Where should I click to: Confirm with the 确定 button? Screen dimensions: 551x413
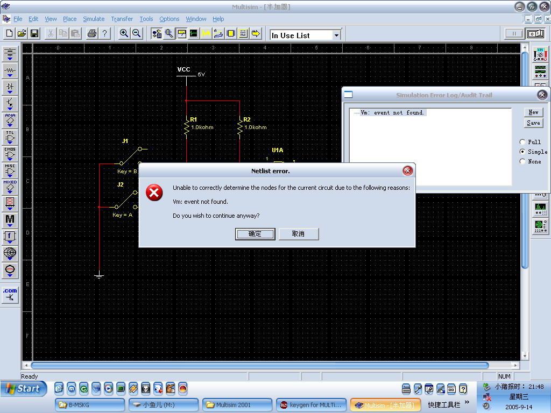coord(255,234)
